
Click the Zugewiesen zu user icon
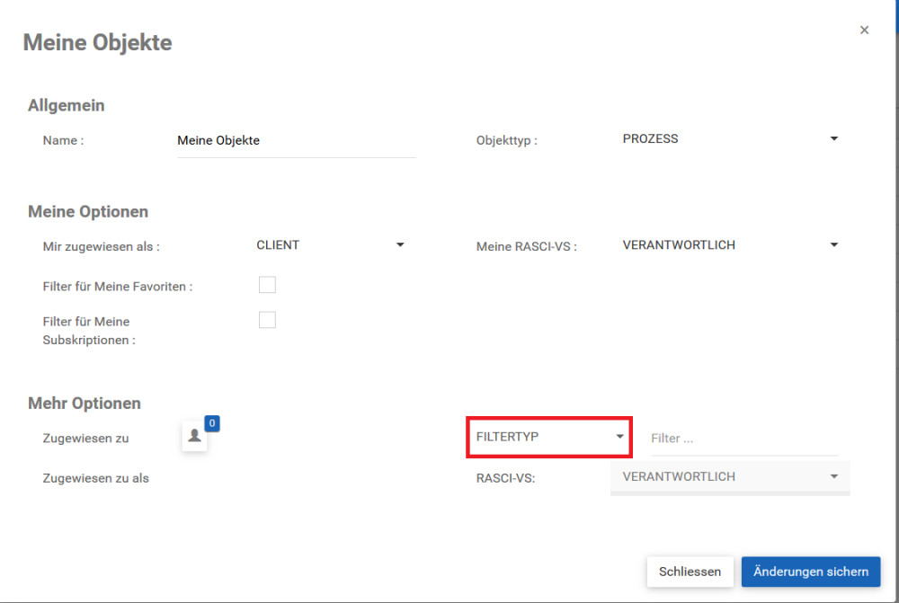tap(194, 436)
